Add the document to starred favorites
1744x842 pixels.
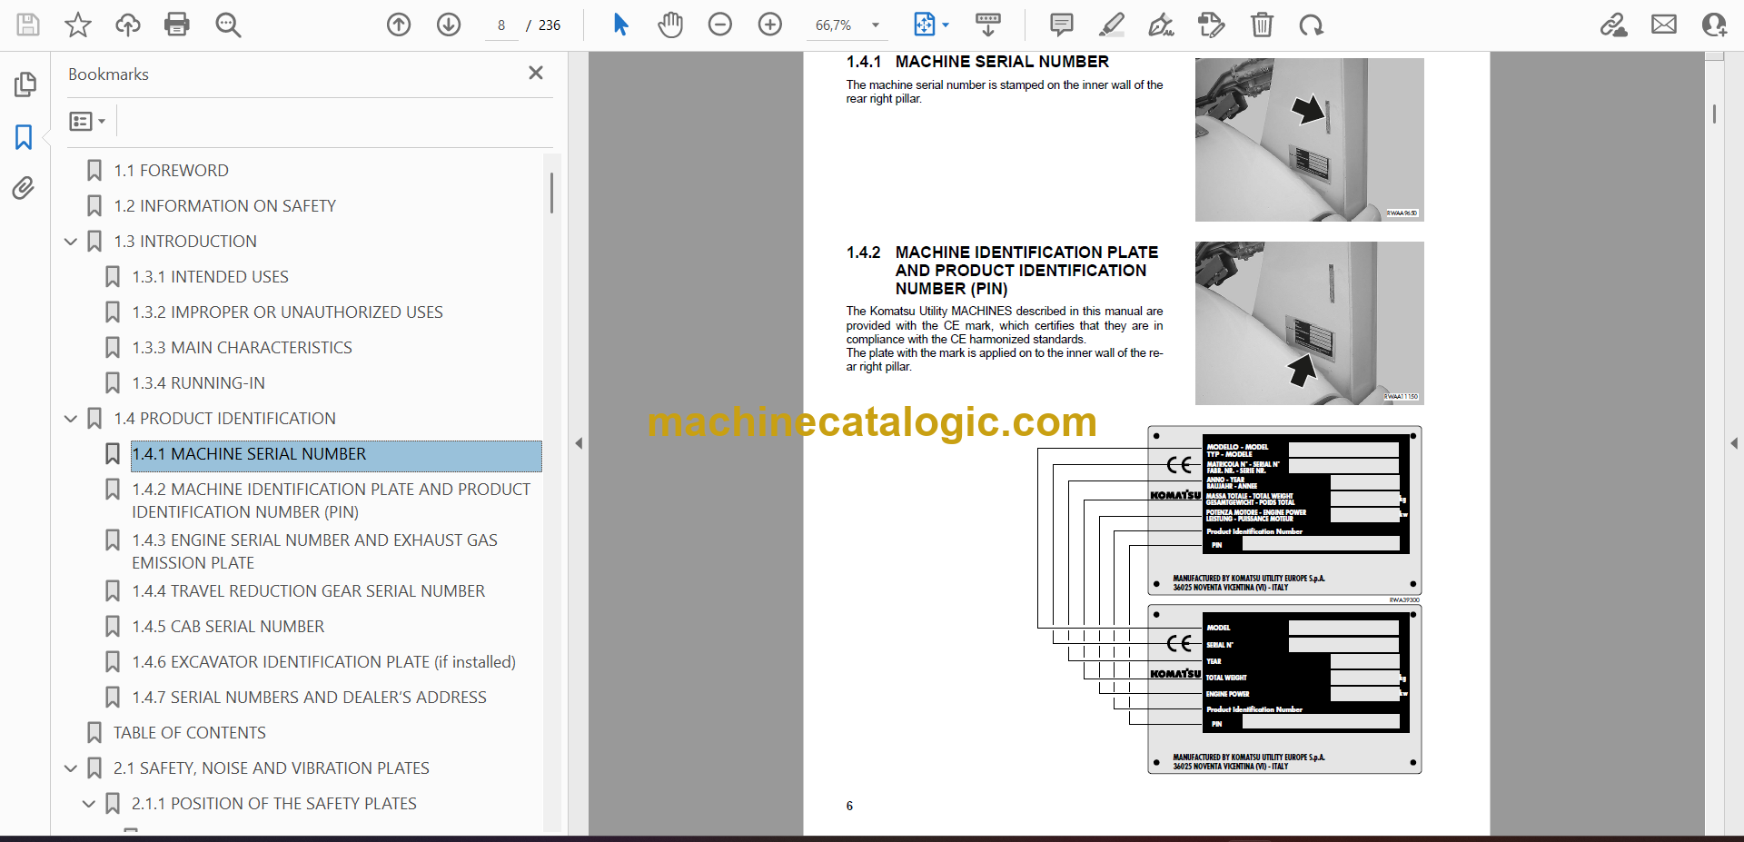coord(78,25)
